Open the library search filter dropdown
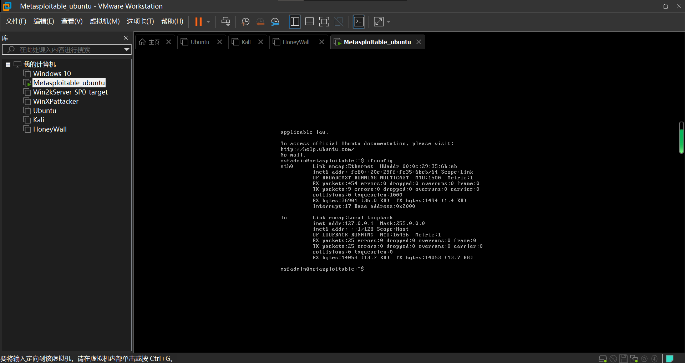Screen dimensions: 685x363 tap(127, 50)
